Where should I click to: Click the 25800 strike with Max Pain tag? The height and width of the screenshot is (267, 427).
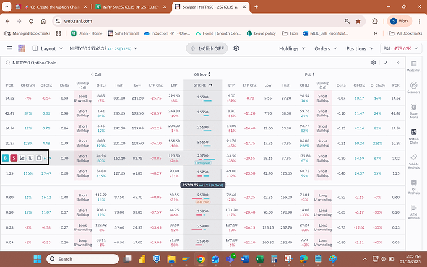click(x=203, y=197)
